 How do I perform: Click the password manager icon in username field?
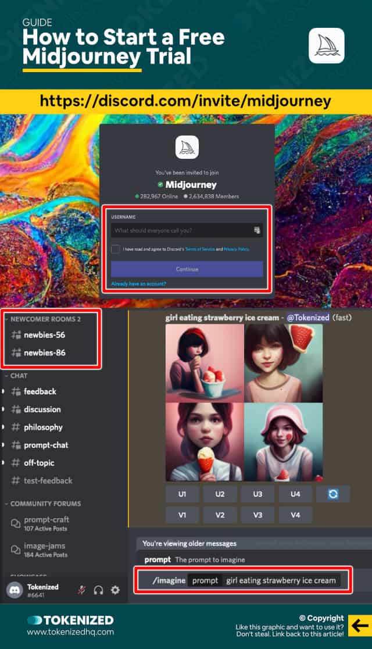(x=257, y=230)
